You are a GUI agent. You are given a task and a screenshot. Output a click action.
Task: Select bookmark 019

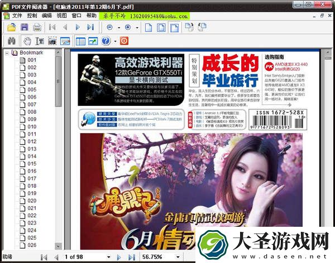[32, 193]
